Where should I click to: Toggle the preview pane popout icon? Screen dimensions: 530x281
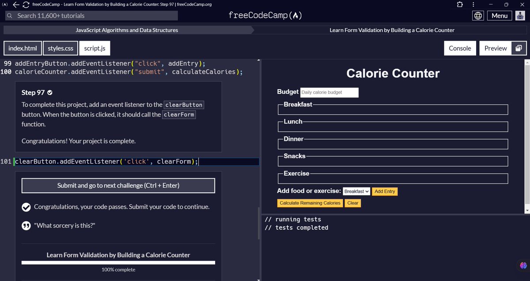point(519,48)
